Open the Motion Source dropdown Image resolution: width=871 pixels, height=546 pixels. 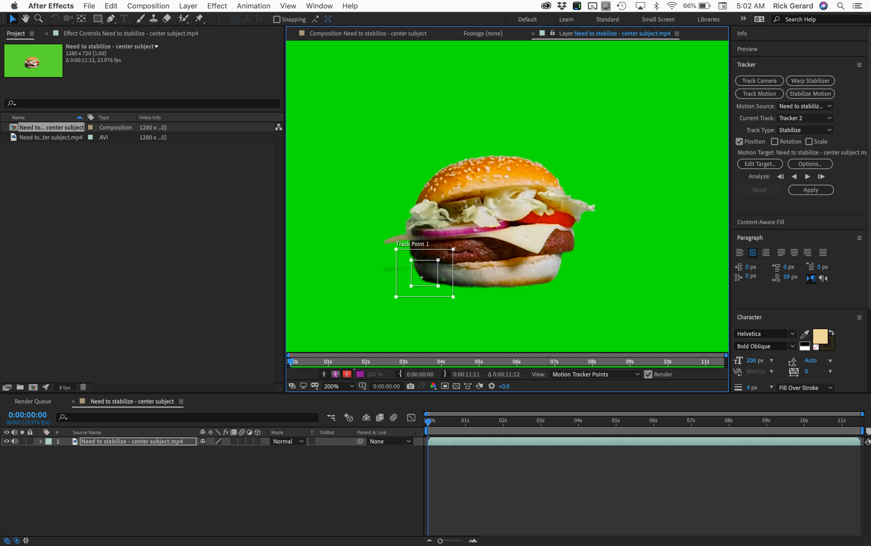(x=805, y=106)
